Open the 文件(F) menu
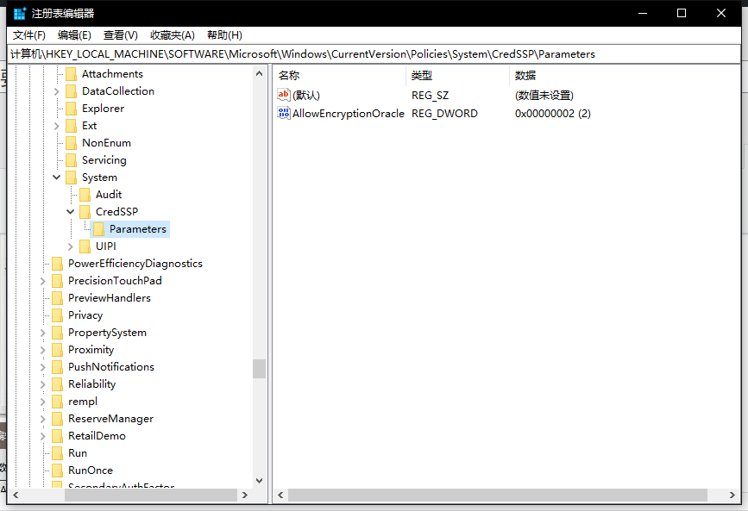 coord(28,35)
